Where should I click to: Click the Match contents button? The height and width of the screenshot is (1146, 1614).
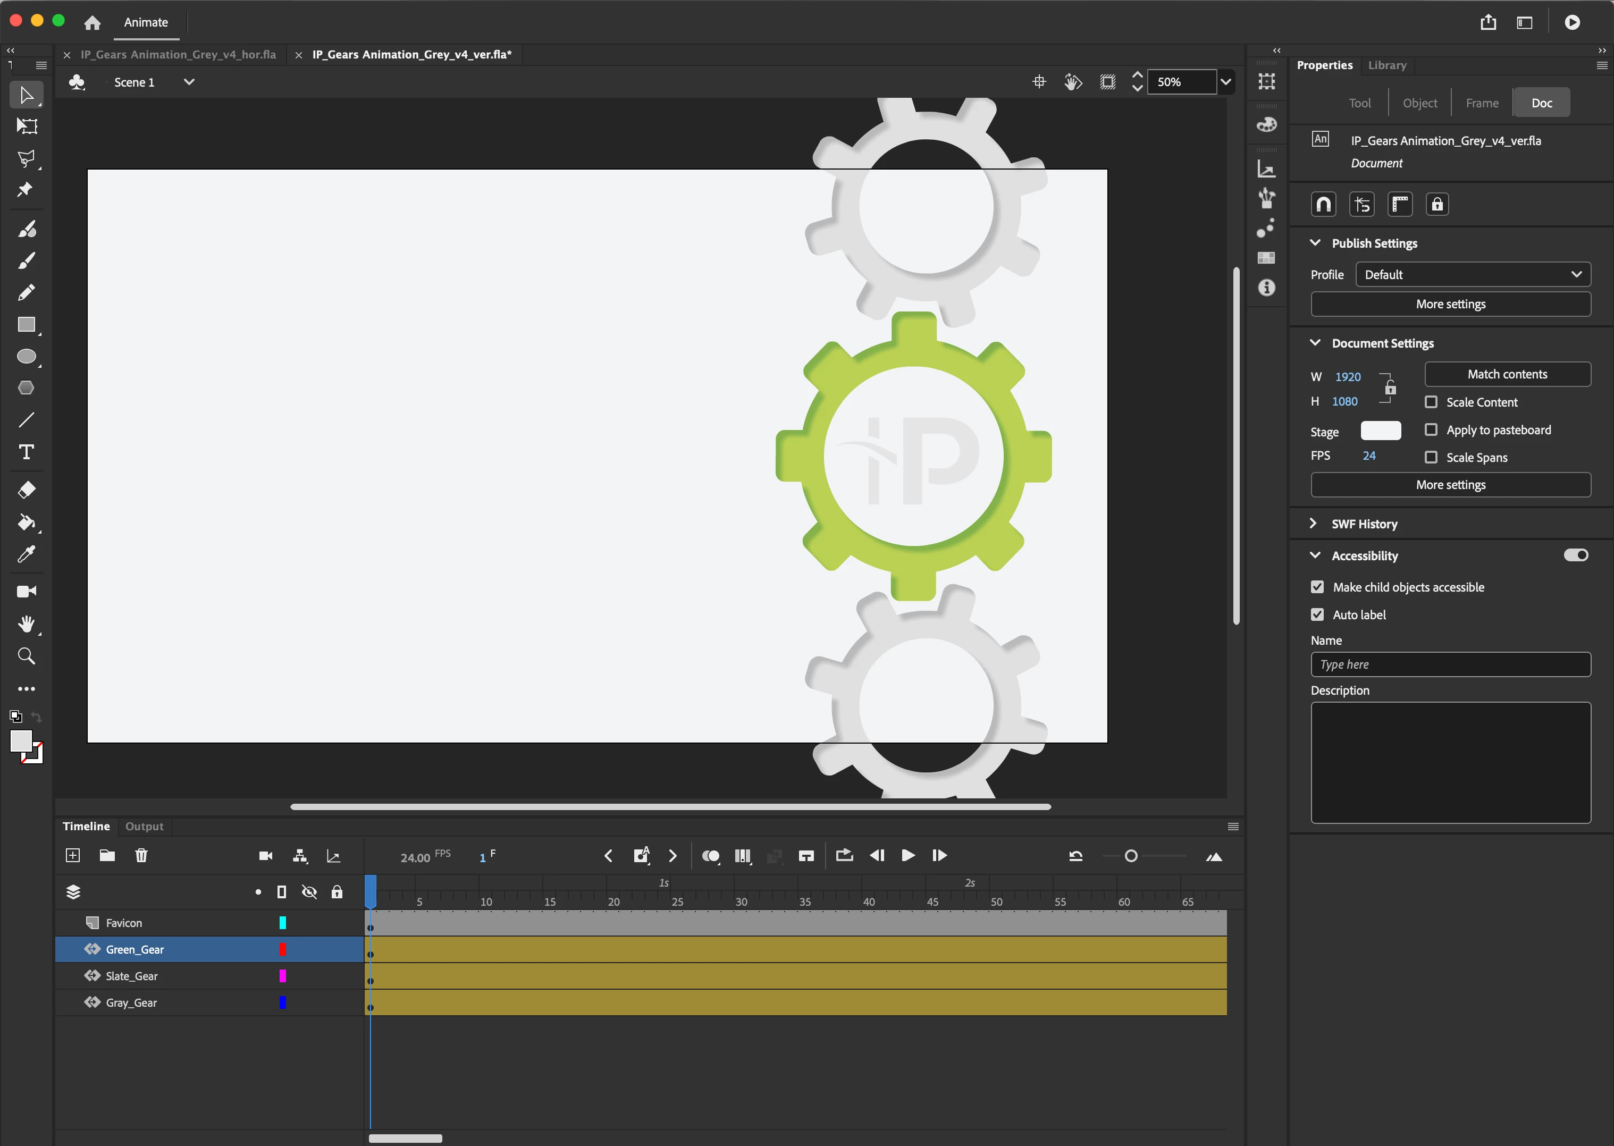[x=1507, y=374]
